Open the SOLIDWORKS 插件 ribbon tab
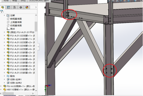Viewport: 143px width, 96px height. pos(39,1)
